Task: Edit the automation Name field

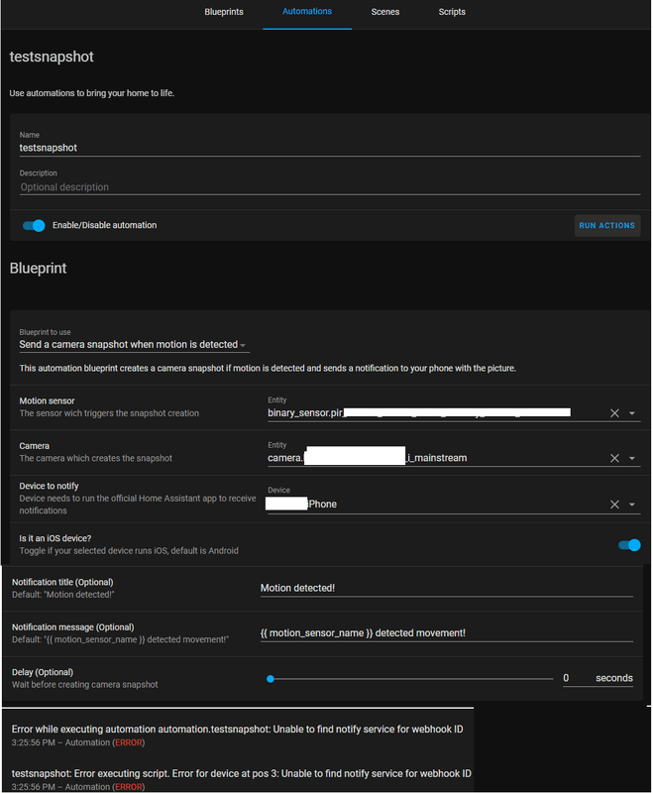Action: [x=327, y=148]
